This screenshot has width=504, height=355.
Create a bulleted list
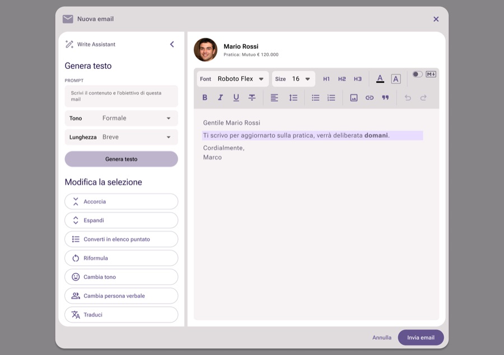[316, 97]
